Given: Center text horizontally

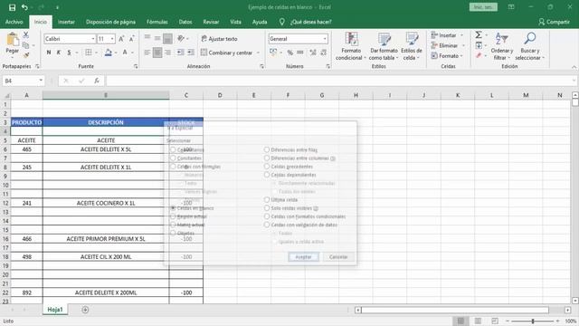Looking at the screenshot, I should point(157,53).
